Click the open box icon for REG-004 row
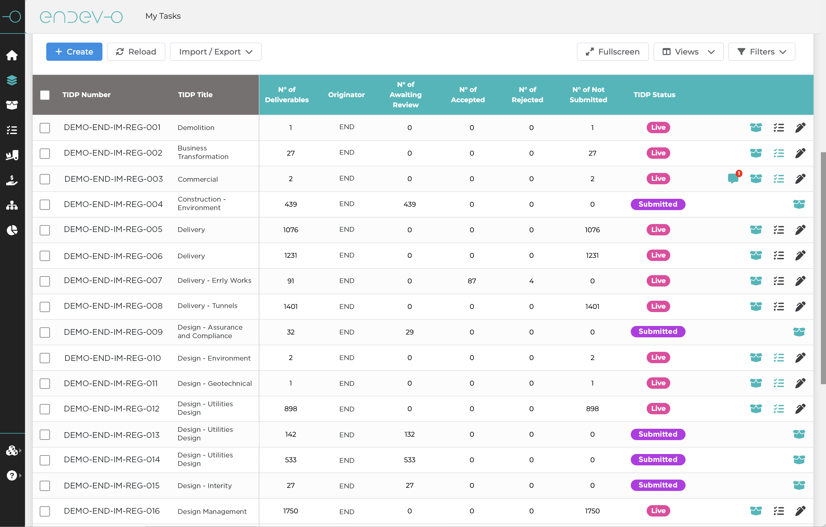 [x=799, y=204]
